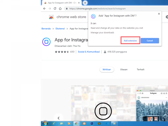Open the Ekstensi breadcrumb link

coord(60,29)
